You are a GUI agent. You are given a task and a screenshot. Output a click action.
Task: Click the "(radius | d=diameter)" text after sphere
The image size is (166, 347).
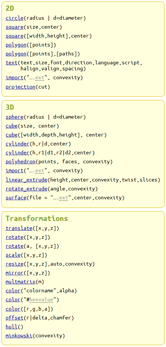tap(54, 117)
